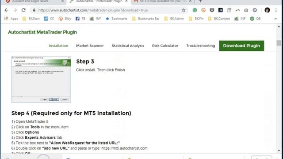View site security lock info
This screenshot has width=283, height=159.
point(34,10)
